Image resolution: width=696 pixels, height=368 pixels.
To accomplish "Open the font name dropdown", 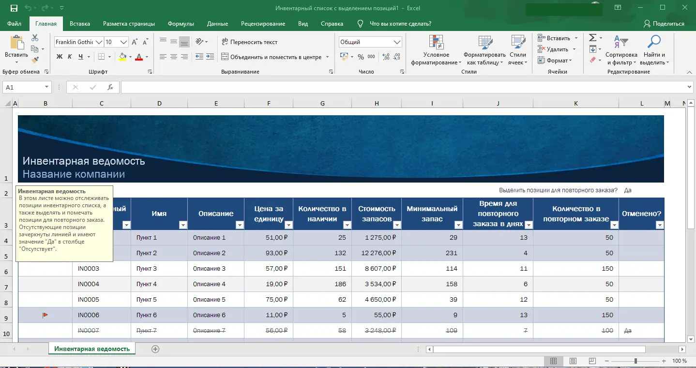I will (x=99, y=42).
